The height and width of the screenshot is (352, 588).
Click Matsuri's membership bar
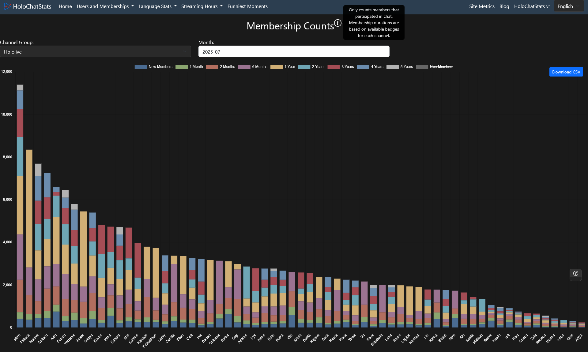(x=482, y=313)
